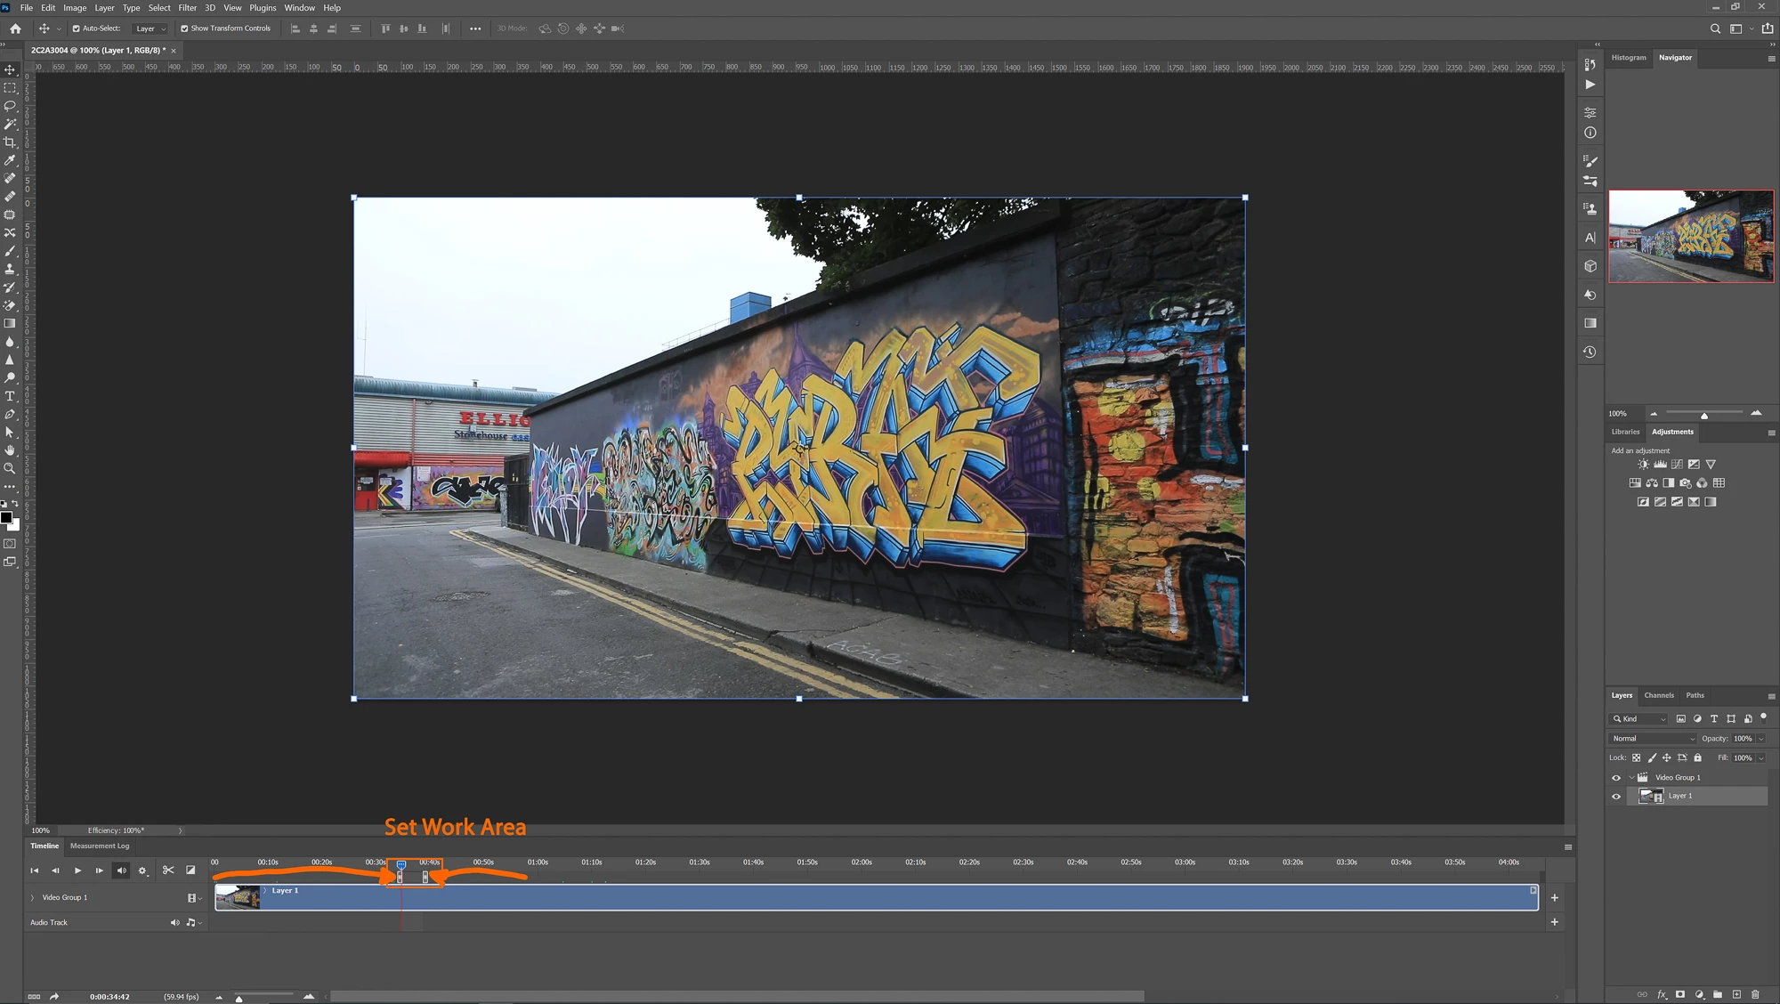Hide the Layer 1 visibility eye
The image size is (1780, 1004).
[1616, 797]
